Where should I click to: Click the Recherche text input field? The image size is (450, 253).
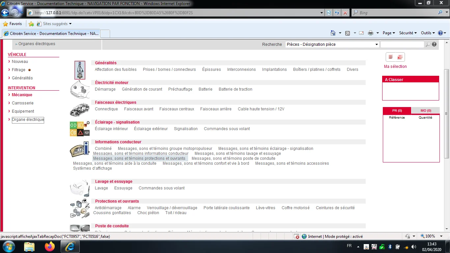402,44
